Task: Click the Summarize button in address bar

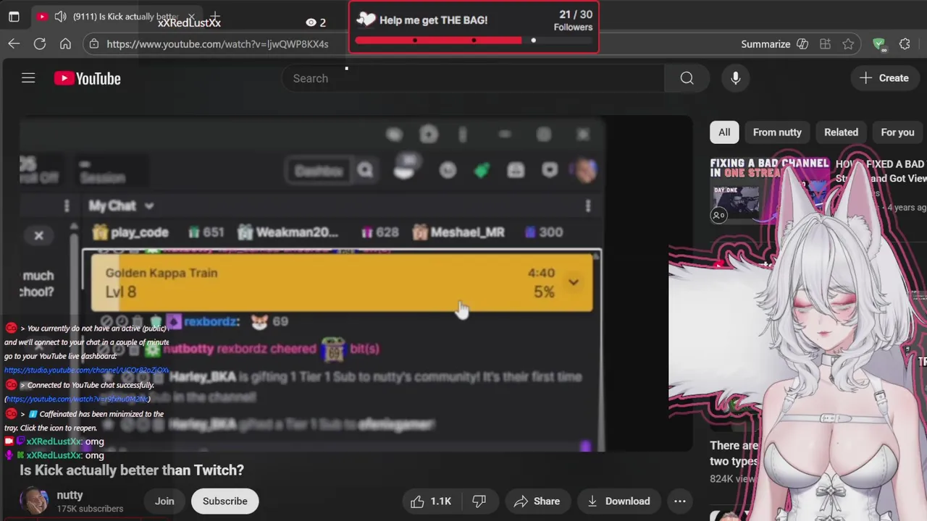Action: (774, 44)
